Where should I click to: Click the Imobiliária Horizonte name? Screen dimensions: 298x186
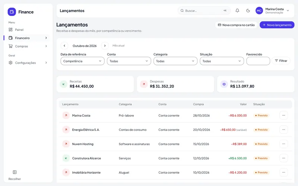click(x=86, y=172)
